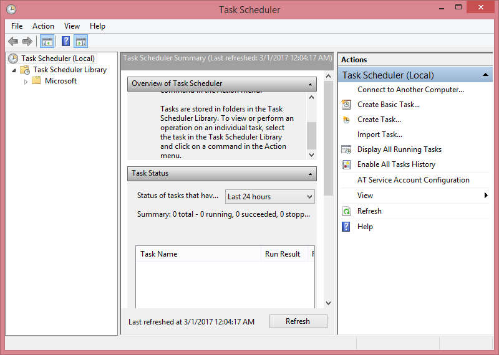This screenshot has width=499, height=355.
Task: Click the blue Help icon in Actions pane
Action: click(x=346, y=227)
